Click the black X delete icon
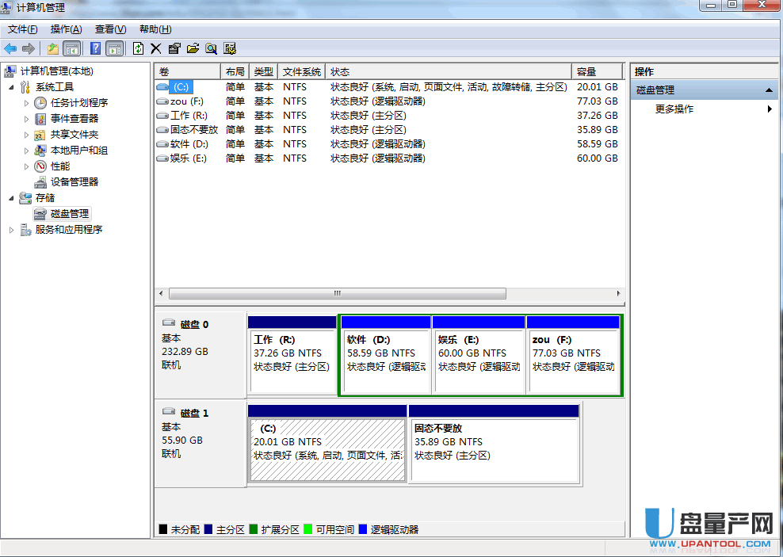The width and height of the screenshot is (783, 557). [155, 48]
